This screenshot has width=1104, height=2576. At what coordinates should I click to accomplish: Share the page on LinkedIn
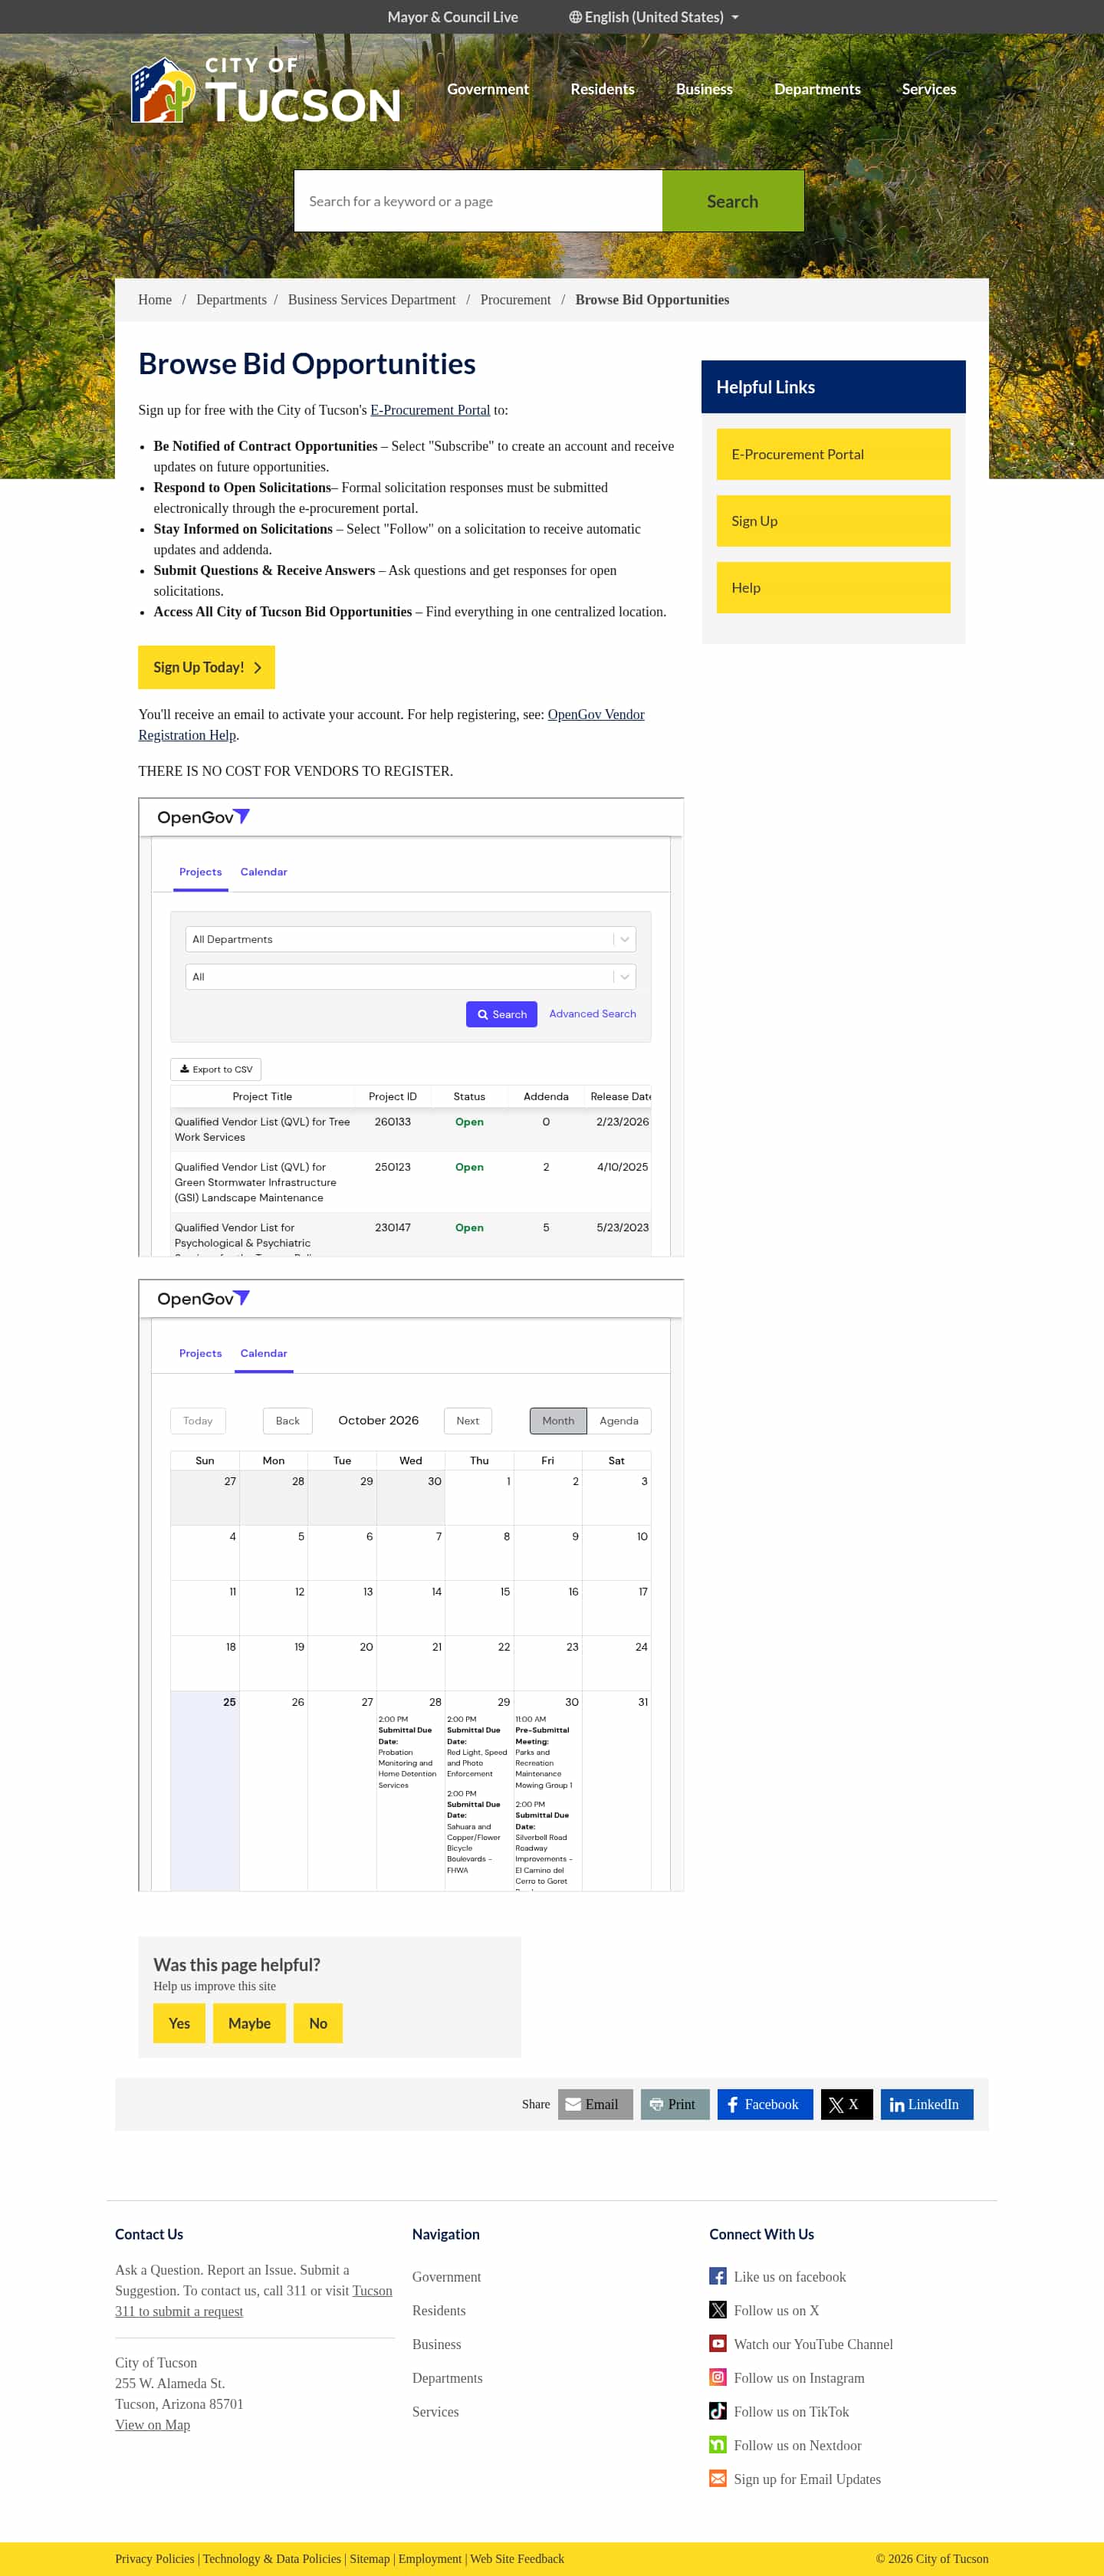(927, 2104)
